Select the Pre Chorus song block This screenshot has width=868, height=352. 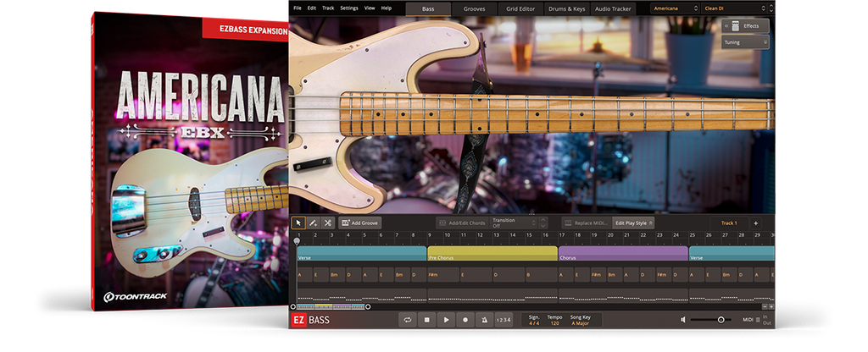[492, 254]
